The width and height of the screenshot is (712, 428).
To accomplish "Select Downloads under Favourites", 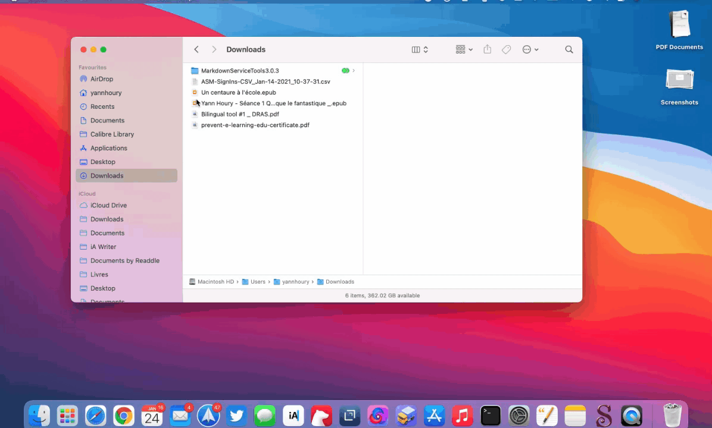I will pos(126,175).
